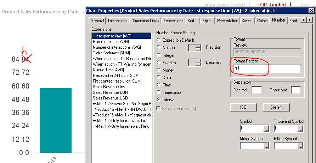The height and width of the screenshot is (163, 316).
Task: Click the teal chart bar
Action: pos(56,120)
